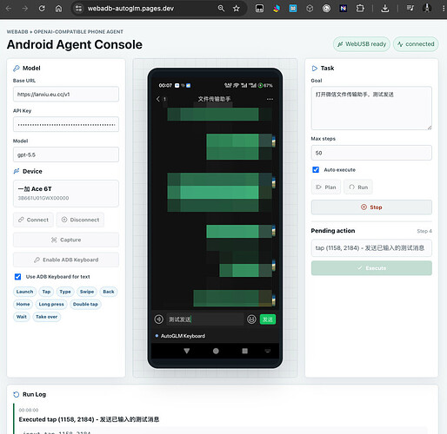Click the Plan button
Viewport: 447px width, 434px height.
[326, 187]
